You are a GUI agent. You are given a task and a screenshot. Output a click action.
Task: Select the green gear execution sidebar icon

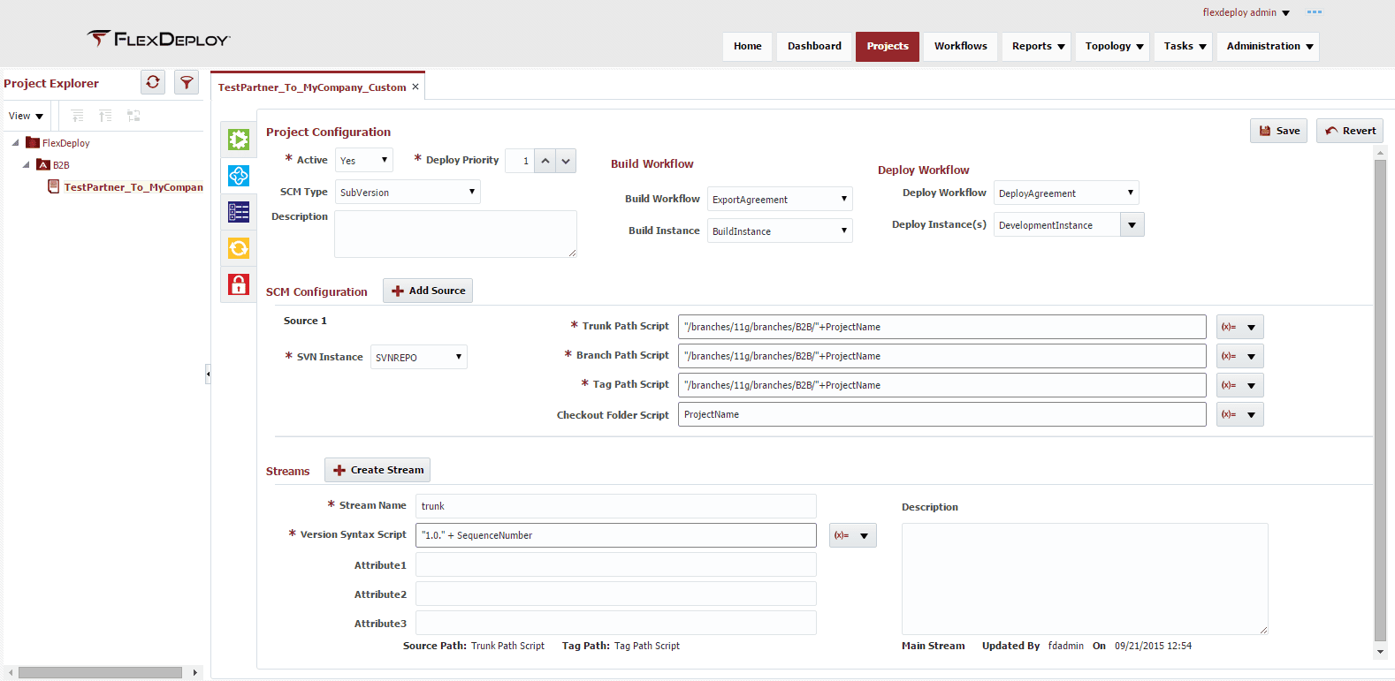pyautogui.click(x=239, y=140)
